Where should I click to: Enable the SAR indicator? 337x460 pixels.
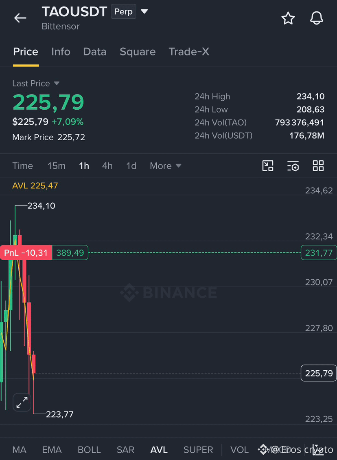[x=125, y=449]
